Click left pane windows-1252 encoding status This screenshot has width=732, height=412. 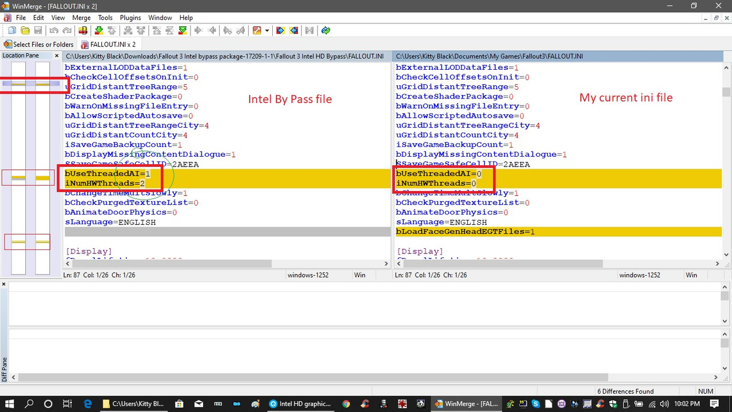coord(308,275)
